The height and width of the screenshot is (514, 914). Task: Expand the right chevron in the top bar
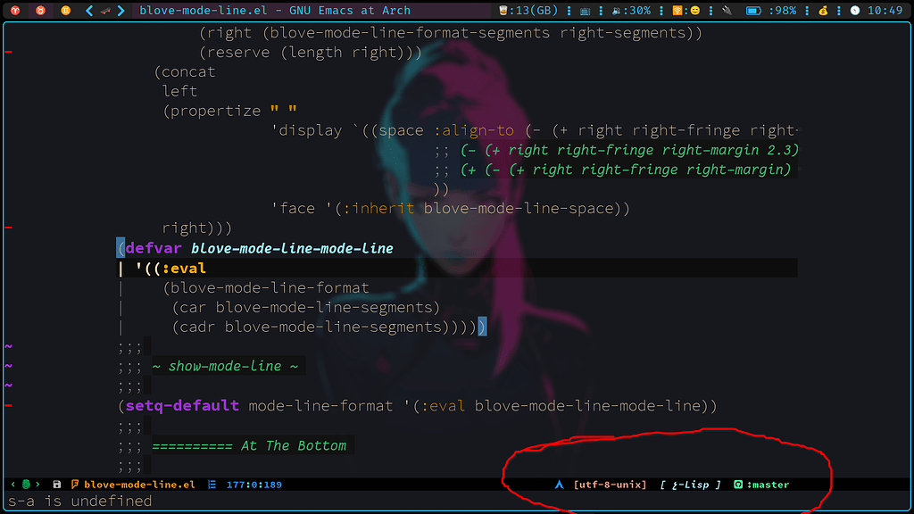click(120, 12)
